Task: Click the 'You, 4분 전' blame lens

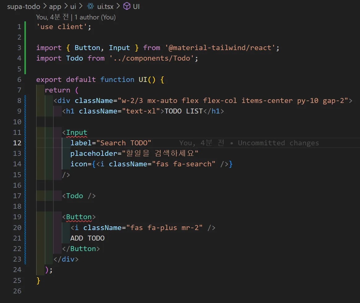Action: [52, 17]
